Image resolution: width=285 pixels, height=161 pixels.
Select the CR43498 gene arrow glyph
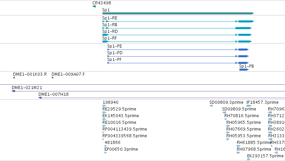(94, 6)
